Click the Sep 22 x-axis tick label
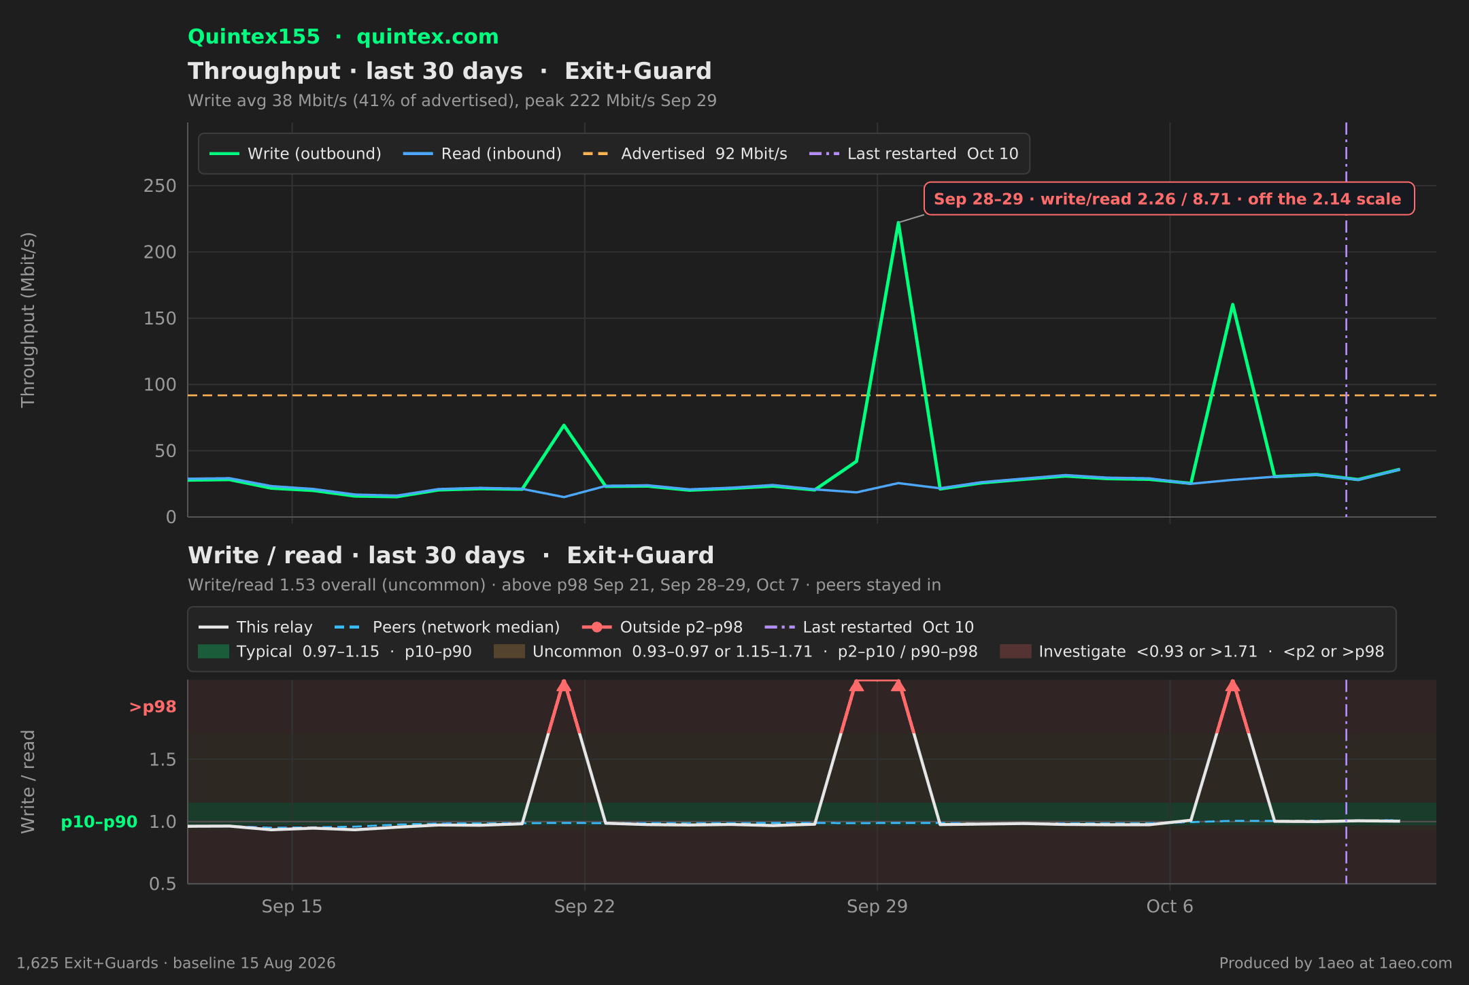 584,907
